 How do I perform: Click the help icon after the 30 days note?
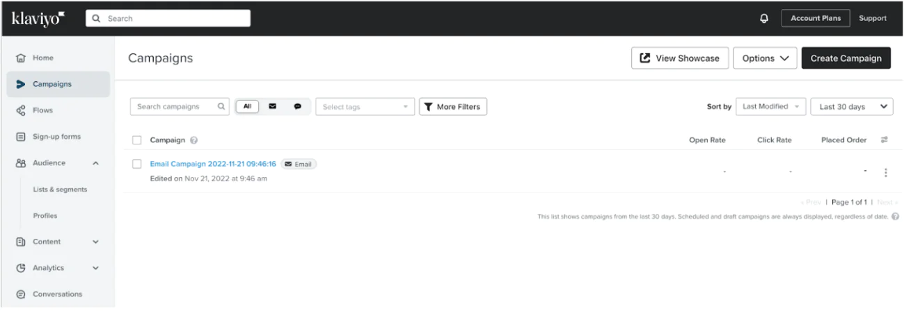pyautogui.click(x=895, y=217)
